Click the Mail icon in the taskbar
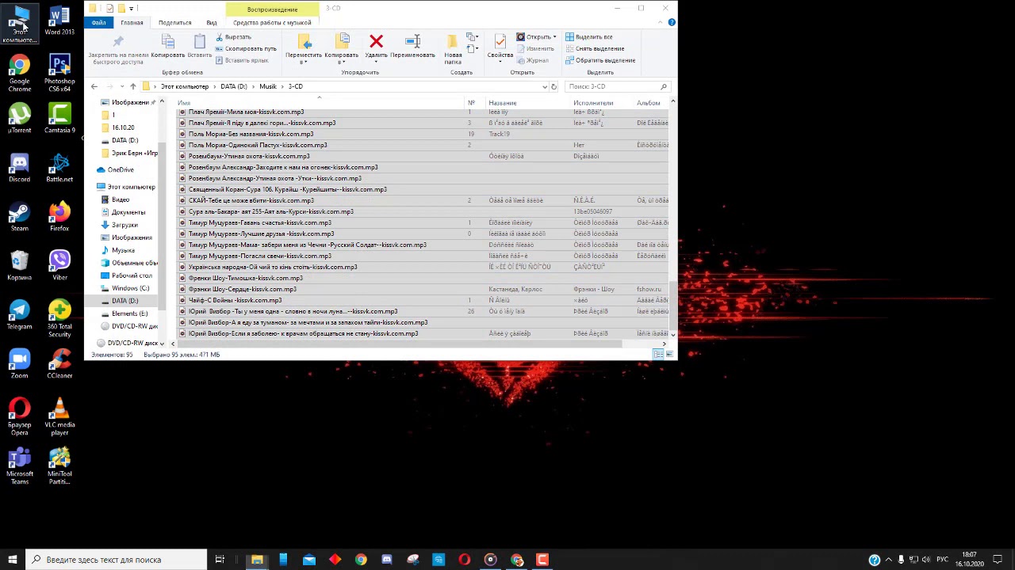Screen dimensions: 1015x570 pos(309,560)
